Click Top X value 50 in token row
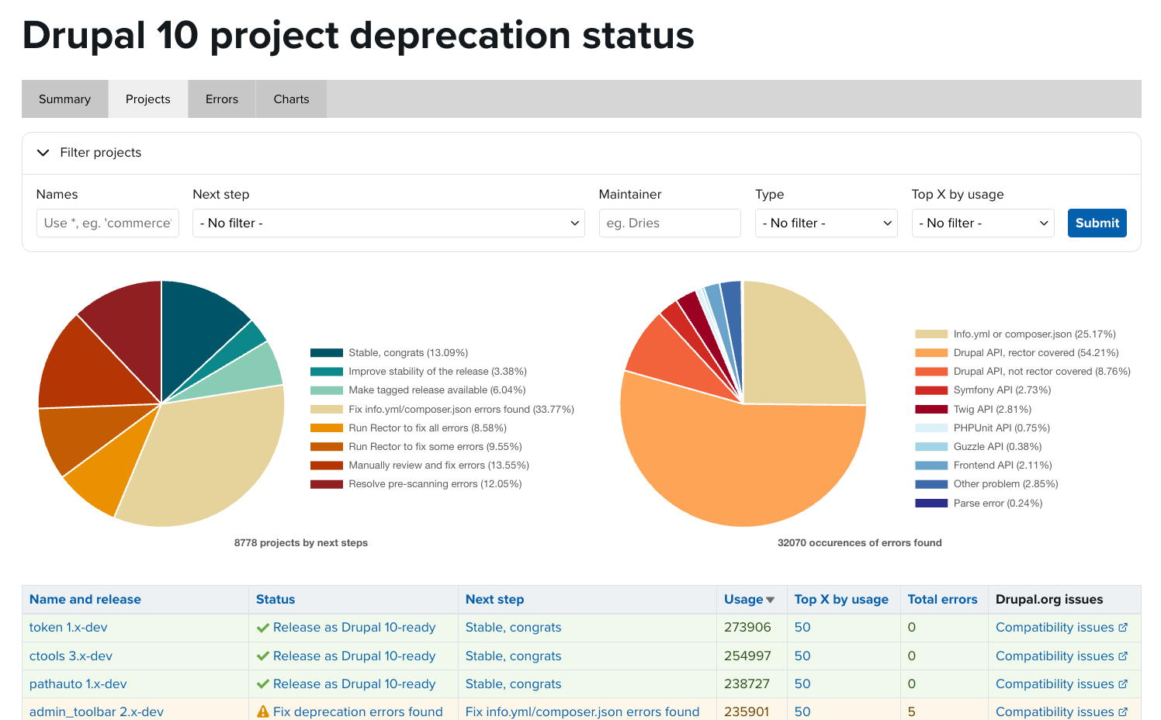 [x=802, y=628]
